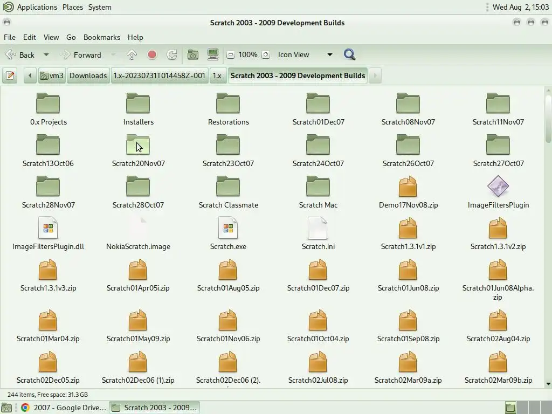This screenshot has height=414, width=552.
Task: Select the NokiaScratch.image file
Action: coord(138,234)
